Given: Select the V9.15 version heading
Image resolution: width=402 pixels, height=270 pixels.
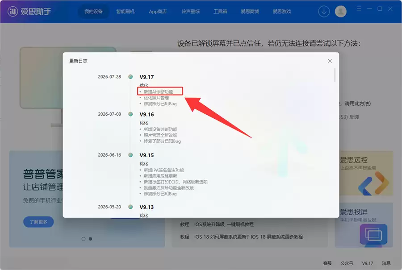Looking at the screenshot, I should [x=147, y=155].
